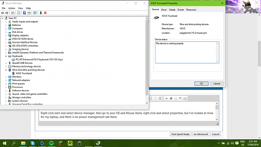Image resolution: width=261 pixels, height=147 pixels.
Task: Switch to the Driver tab
Action: point(164,10)
